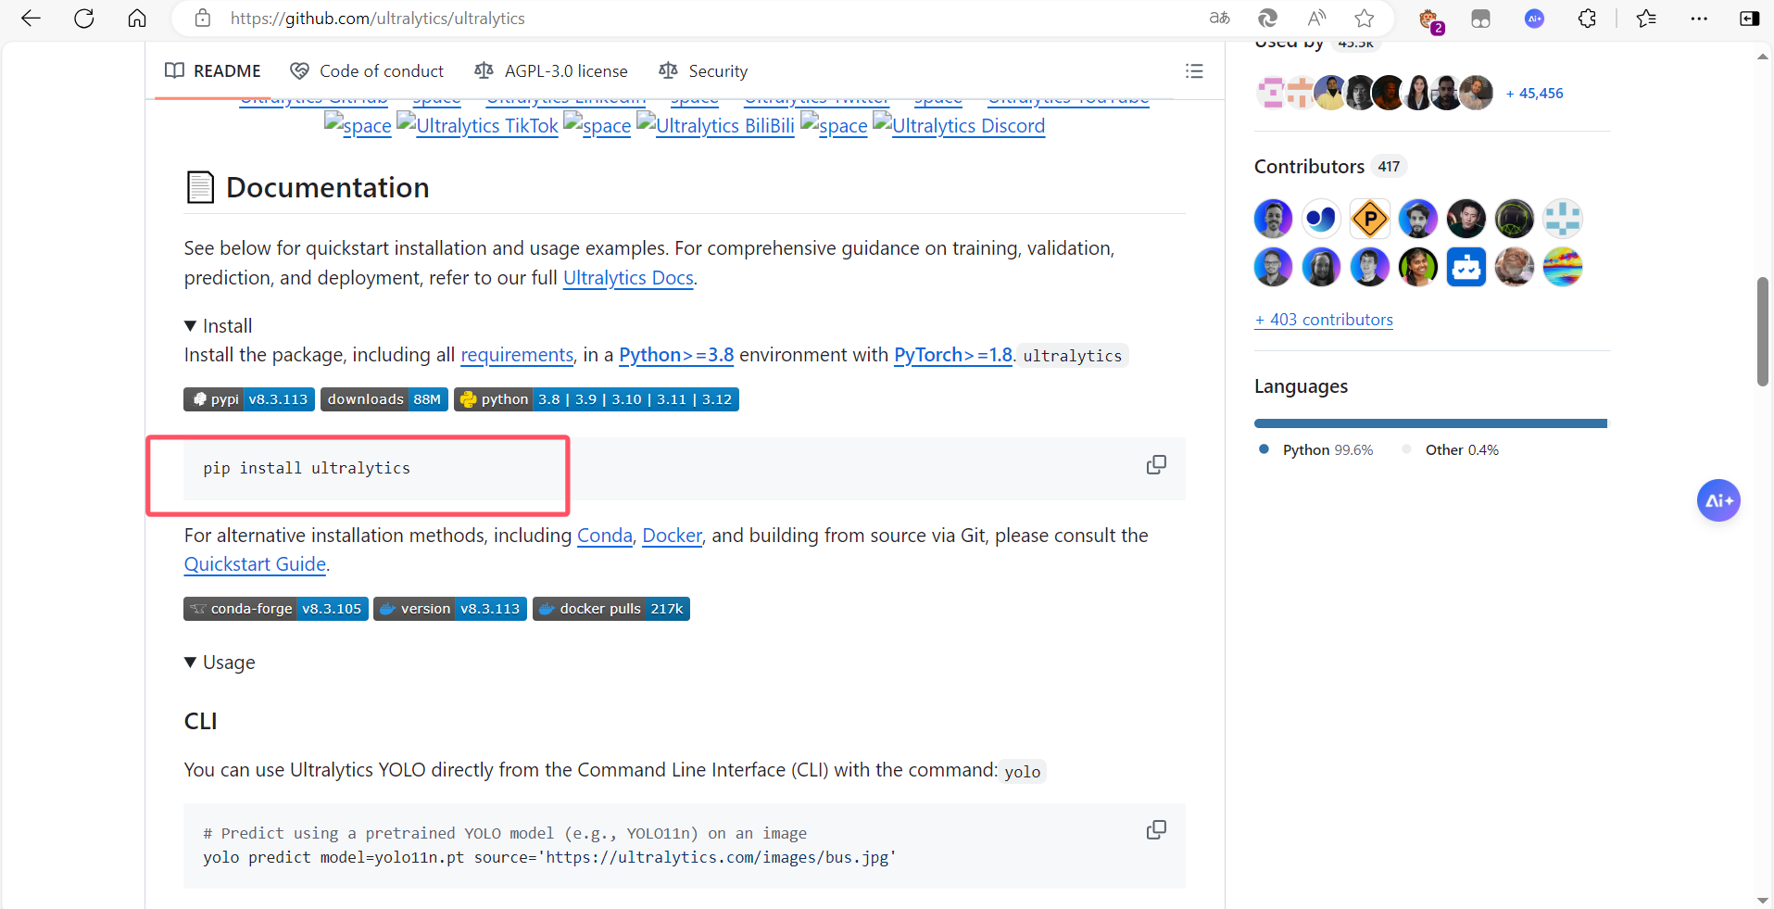Open the Ultralytics TikTok link

(x=478, y=126)
